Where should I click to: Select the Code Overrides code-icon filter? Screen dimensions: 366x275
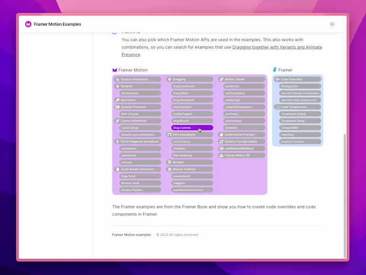point(298,79)
